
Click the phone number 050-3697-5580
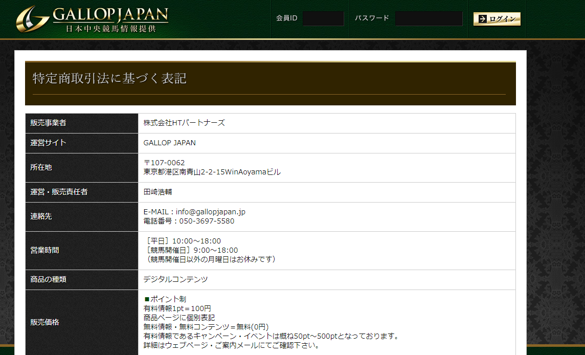click(207, 221)
